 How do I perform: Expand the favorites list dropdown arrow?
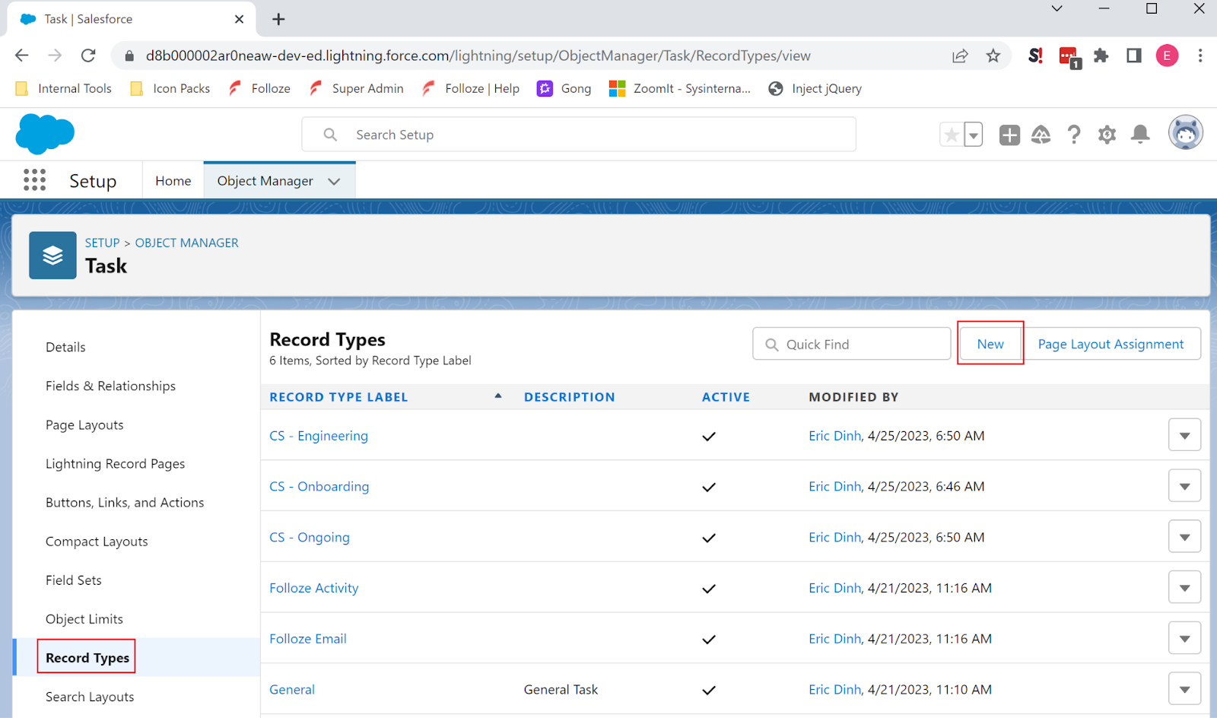coord(973,134)
